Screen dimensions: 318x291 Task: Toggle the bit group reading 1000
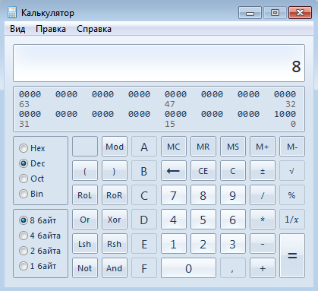tap(285, 114)
